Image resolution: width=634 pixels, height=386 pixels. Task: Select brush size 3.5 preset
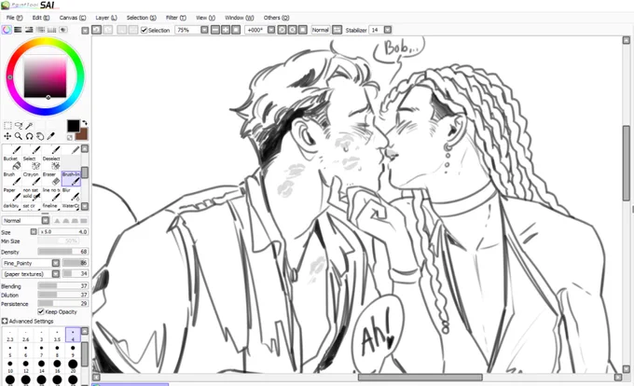(x=57, y=336)
